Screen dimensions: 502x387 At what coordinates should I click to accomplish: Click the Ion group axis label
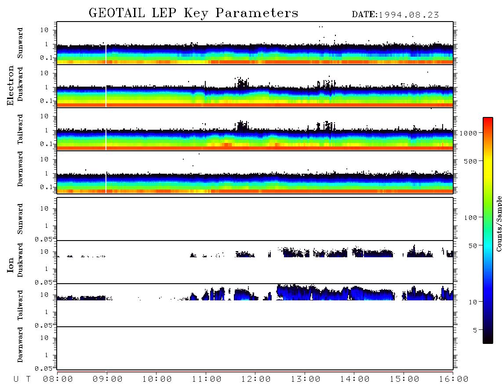pos(11,265)
